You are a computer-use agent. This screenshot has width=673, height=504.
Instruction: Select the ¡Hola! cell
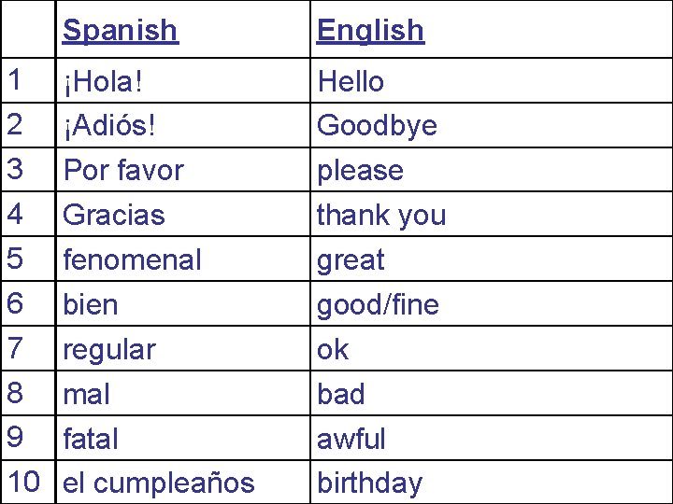coord(104,82)
